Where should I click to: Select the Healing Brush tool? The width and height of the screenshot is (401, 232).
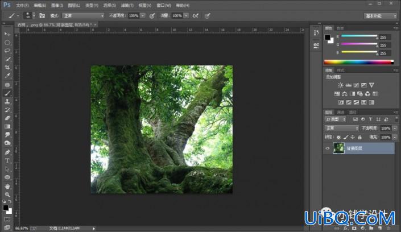7,84
